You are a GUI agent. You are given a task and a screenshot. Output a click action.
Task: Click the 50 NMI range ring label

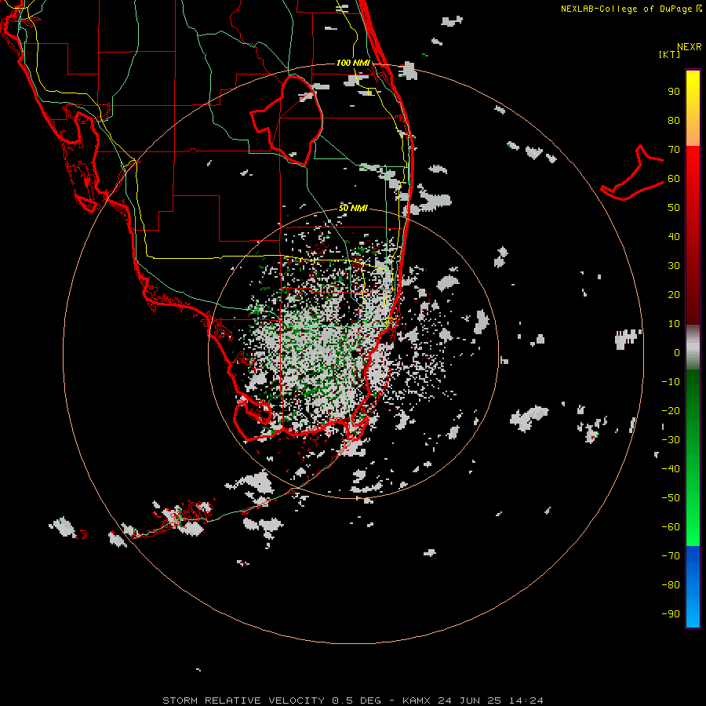pyautogui.click(x=353, y=208)
